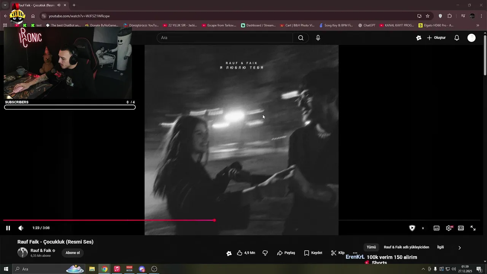
Task: Click the YouTube search box
Action: pyautogui.click(x=225, y=38)
